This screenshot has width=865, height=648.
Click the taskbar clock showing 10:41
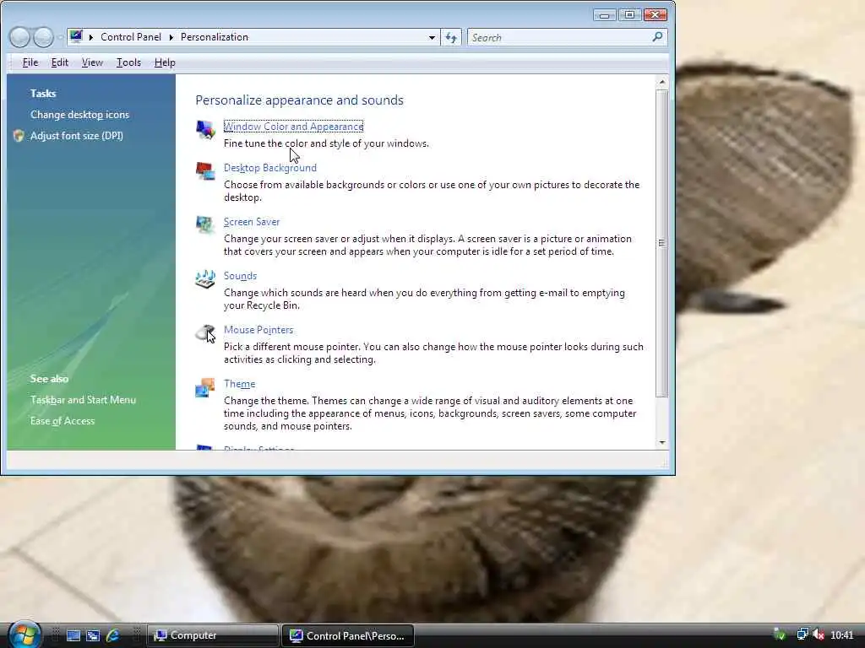(842, 635)
